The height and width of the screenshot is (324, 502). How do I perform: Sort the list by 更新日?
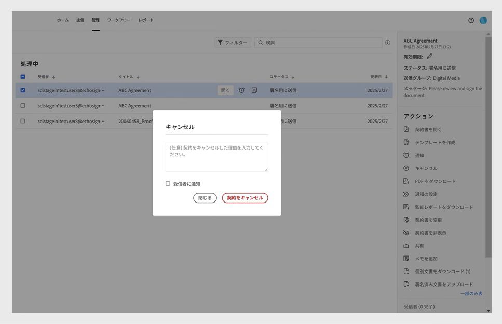(x=376, y=76)
